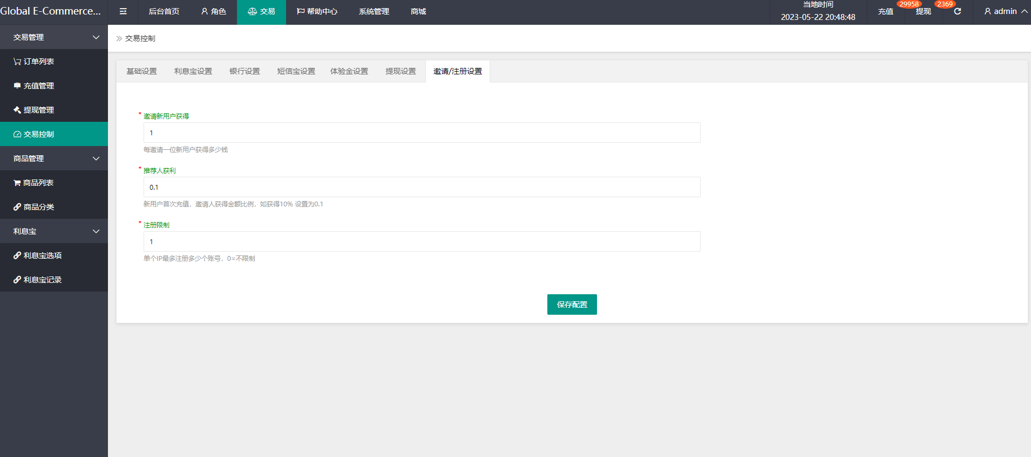
Task: Open the admin dropdown arrow
Action: click(x=1024, y=11)
